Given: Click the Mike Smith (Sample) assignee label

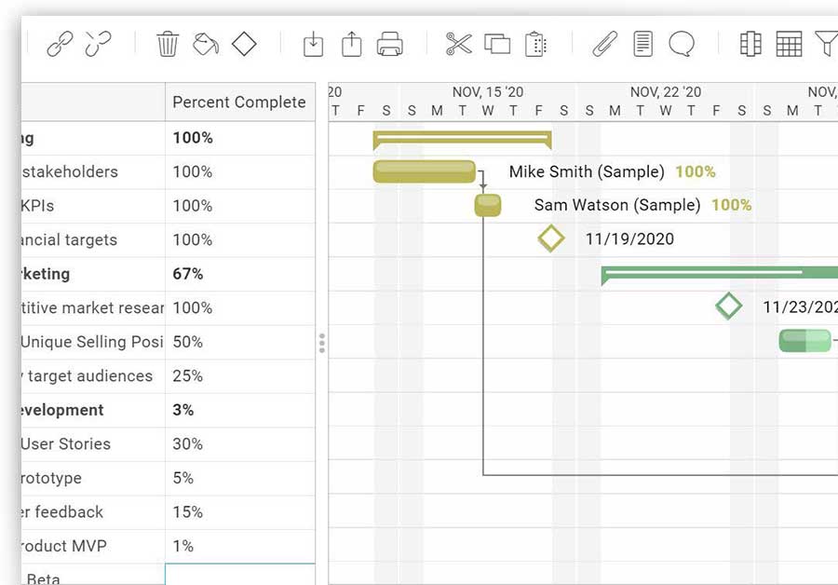Looking at the screenshot, I should pyautogui.click(x=587, y=171).
